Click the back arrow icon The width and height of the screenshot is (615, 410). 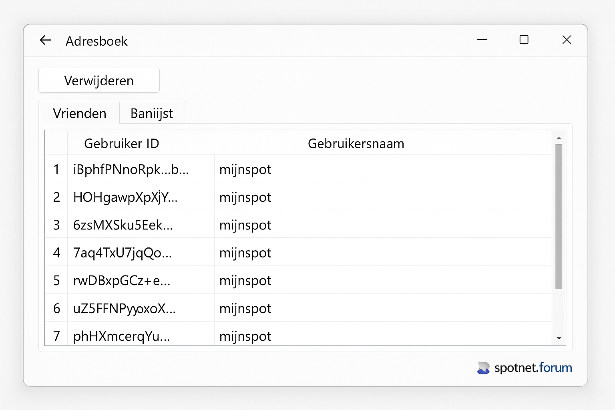pos(46,40)
